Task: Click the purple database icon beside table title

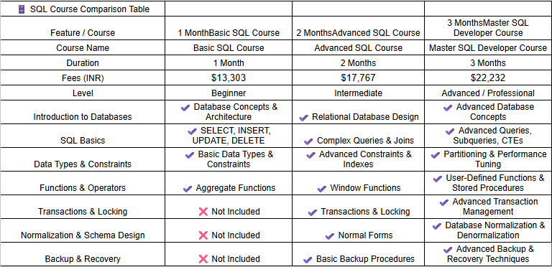Action: click(x=22, y=9)
